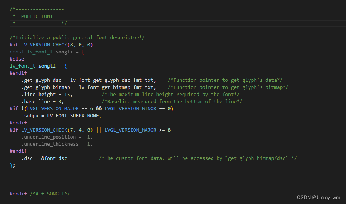Click the '.get_glyph_dsc' member name
346x204 pixels.
click(41, 80)
